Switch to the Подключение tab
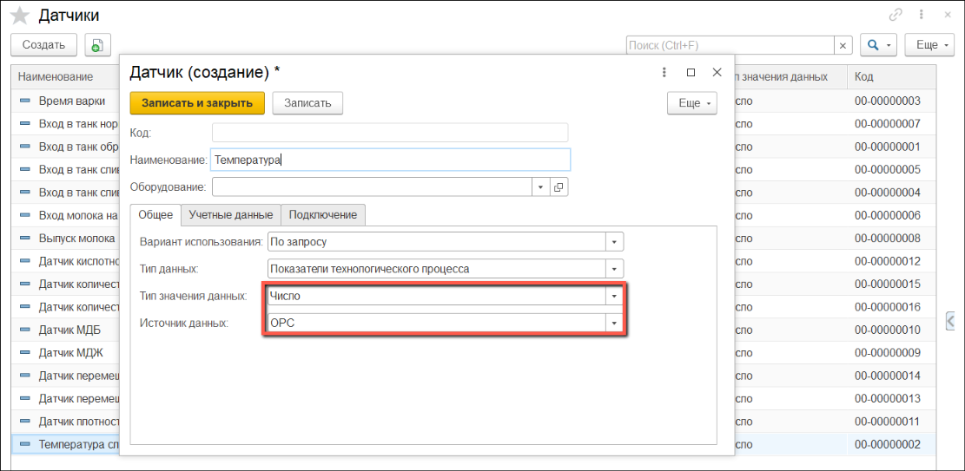 pos(322,214)
